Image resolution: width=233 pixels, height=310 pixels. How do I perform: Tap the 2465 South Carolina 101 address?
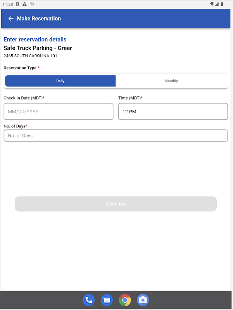click(x=30, y=56)
